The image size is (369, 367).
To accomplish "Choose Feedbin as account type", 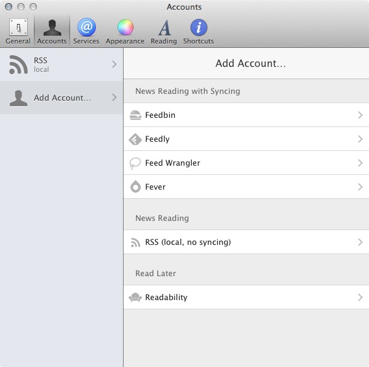I will coord(246,115).
